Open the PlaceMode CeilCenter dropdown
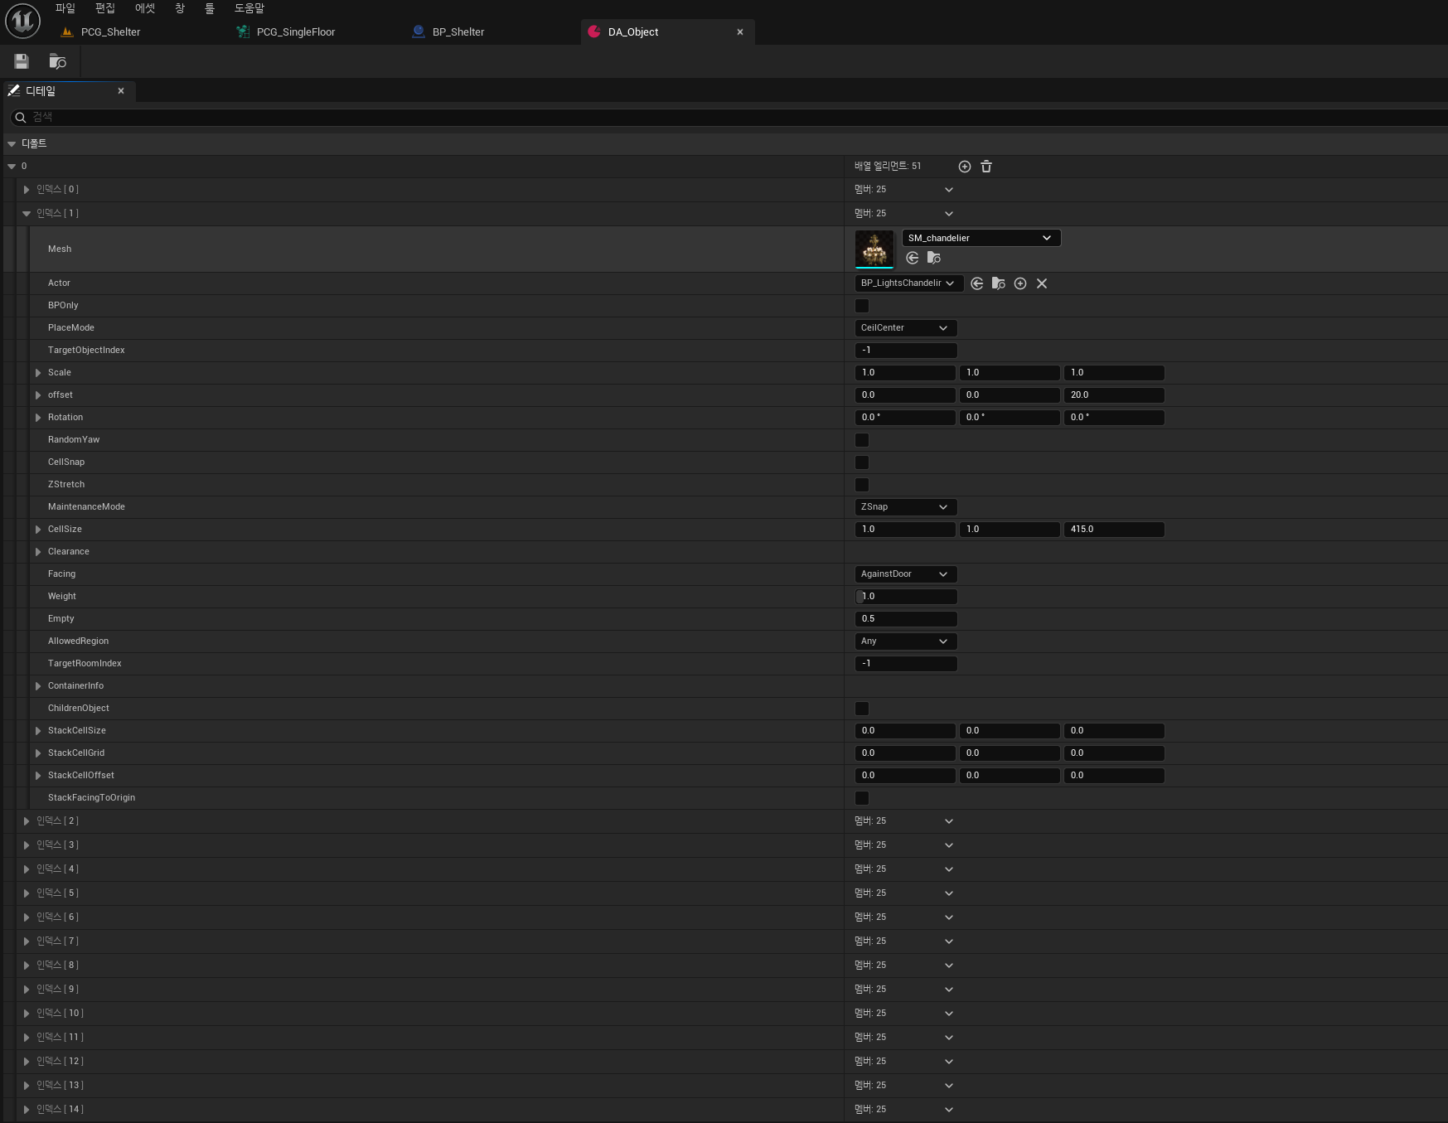1448x1123 pixels. point(905,328)
